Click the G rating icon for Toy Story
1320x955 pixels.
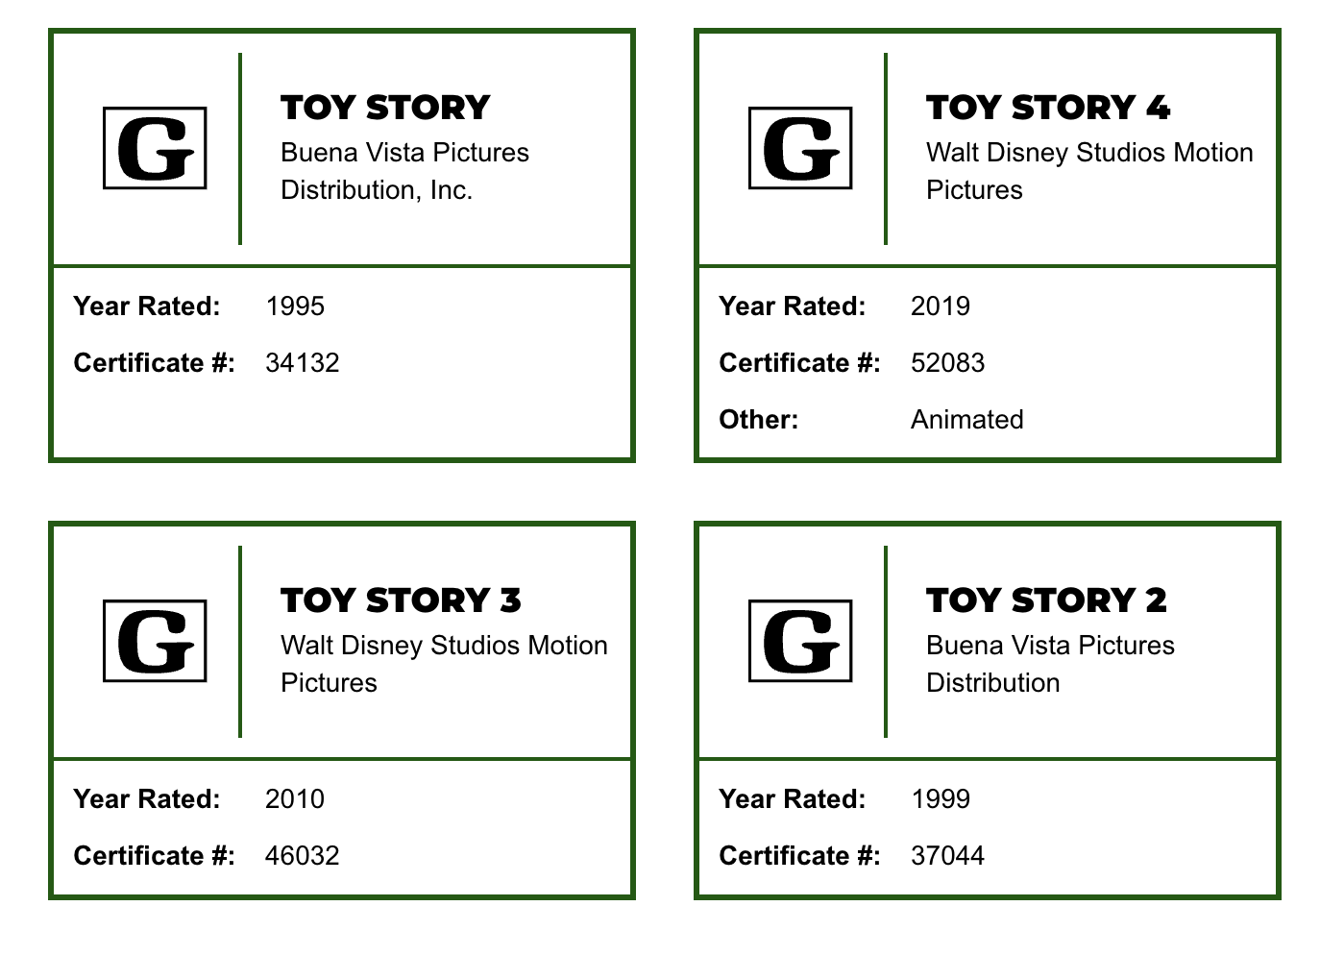click(x=155, y=148)
